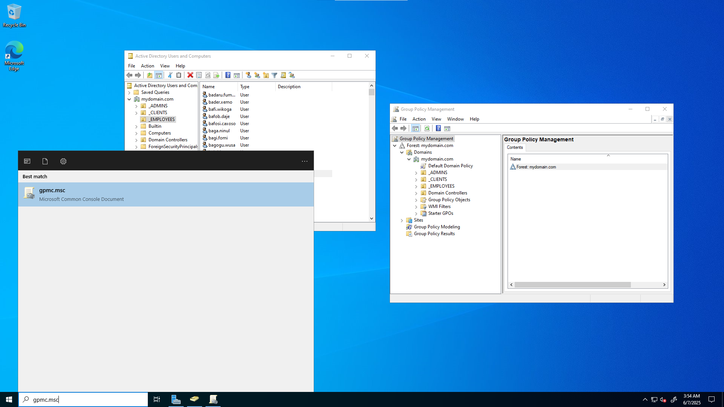724x407 pixels.
Task: Click Start button on taskbar
Action: (9, 399)
